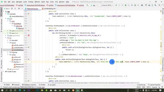Click the red error gutter icon at line 215
Viewport: 164px width, 92px height.
coord(28,35)
